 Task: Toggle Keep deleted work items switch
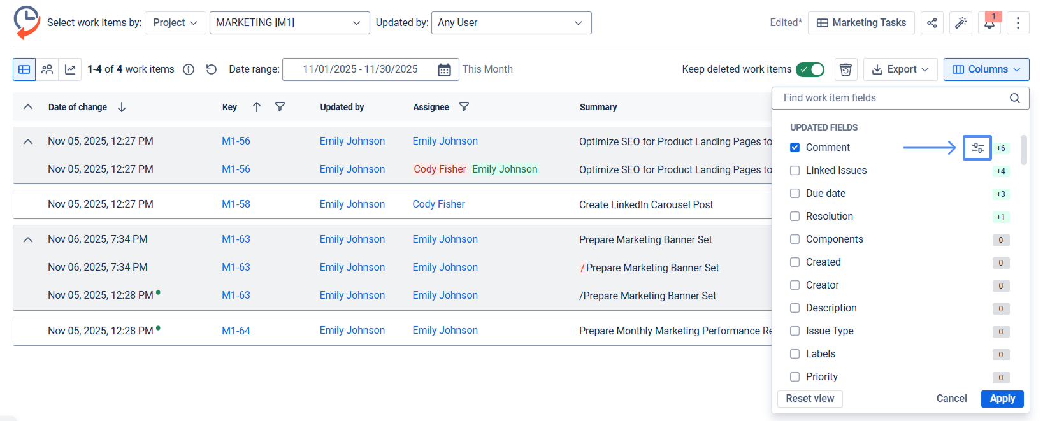pos(810,69)
